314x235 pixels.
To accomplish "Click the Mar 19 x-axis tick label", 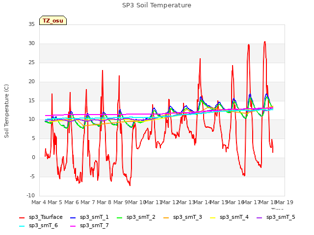I will [284, 202].
